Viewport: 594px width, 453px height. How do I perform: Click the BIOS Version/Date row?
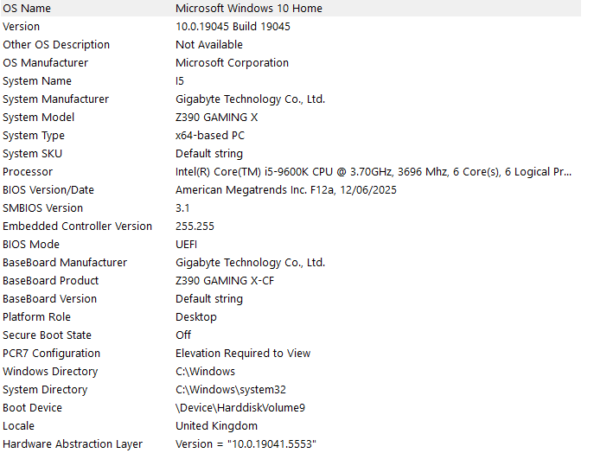click(x=291, y=190)
